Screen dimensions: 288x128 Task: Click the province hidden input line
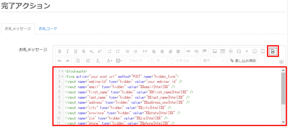[x=123, y=113]
